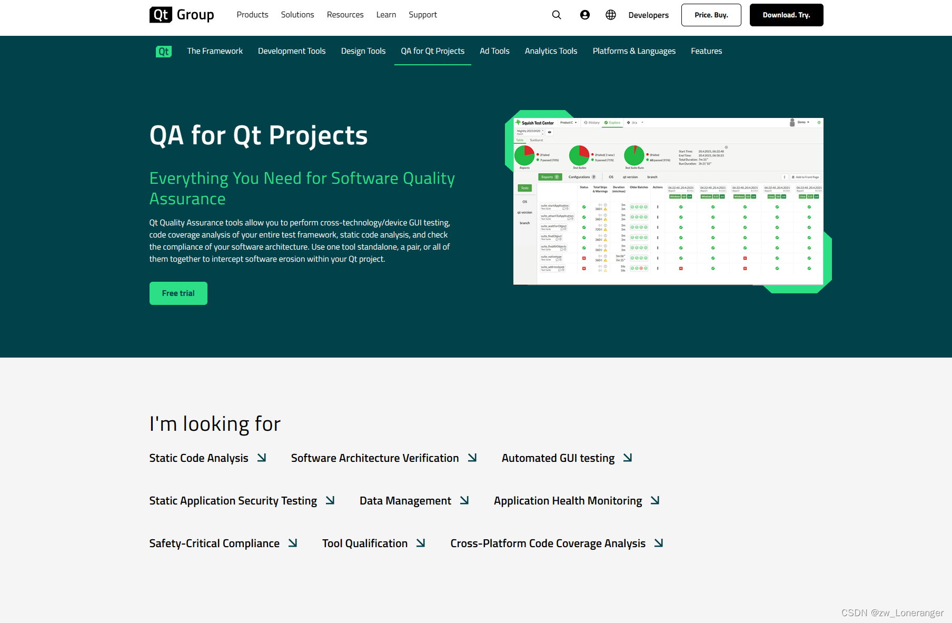This screenshot has width=952, height=623.
Task: Open the Static Application Security Testing link
Action: pos(233,501)
